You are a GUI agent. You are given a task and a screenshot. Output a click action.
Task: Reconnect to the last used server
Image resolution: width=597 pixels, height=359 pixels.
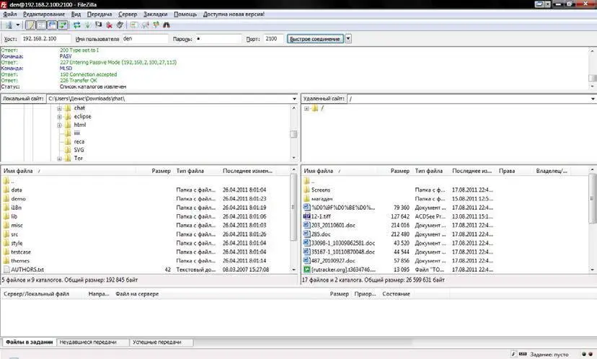120,25
